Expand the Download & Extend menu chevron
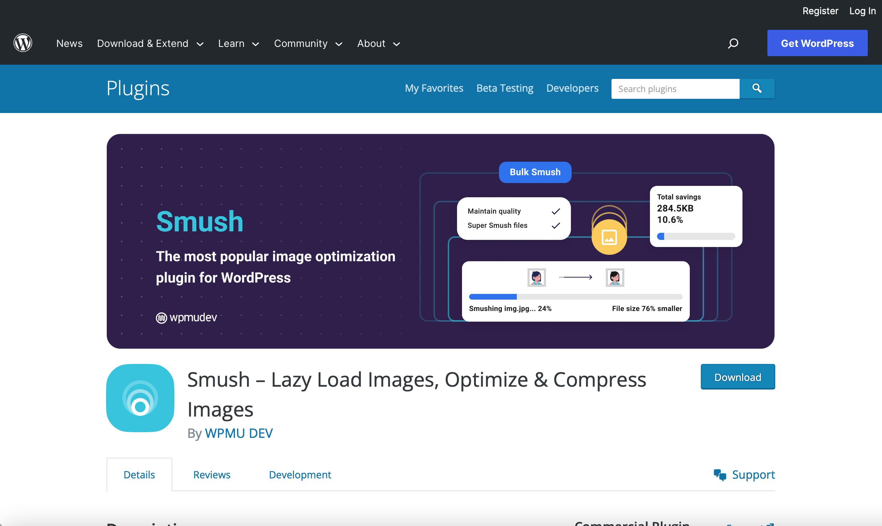The height and width of the screenshot is (526, 882). pos(200,44)
